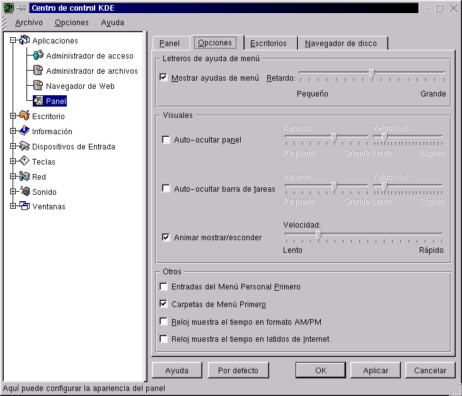Collapse the Aplicaciones tree node

(13, 40)
